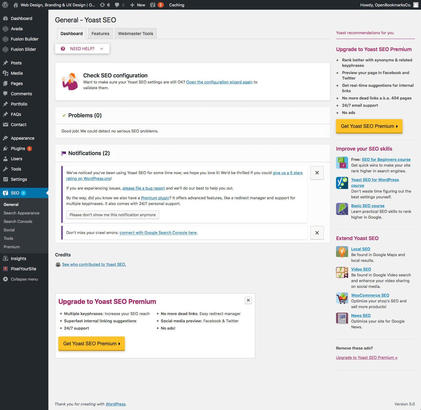
Task: Open the Insights sidebar icon
Action: (5, 259)
